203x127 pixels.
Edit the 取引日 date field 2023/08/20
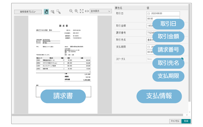click(x=163, y=14)
